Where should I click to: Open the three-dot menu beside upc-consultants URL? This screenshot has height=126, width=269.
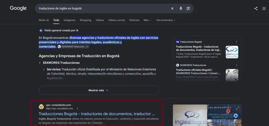(x=77, y=108)
